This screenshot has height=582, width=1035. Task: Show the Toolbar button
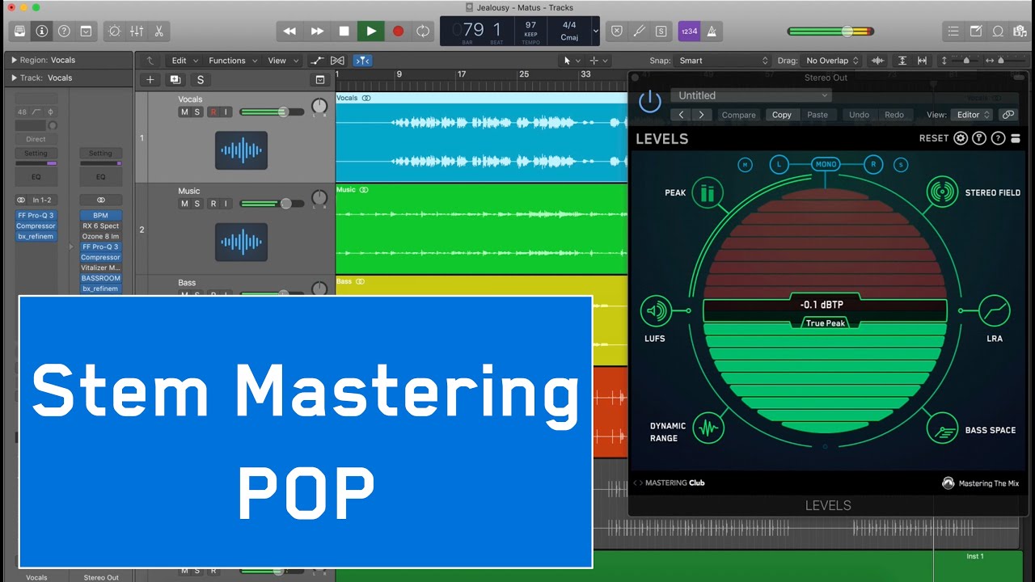click(86, 31)
